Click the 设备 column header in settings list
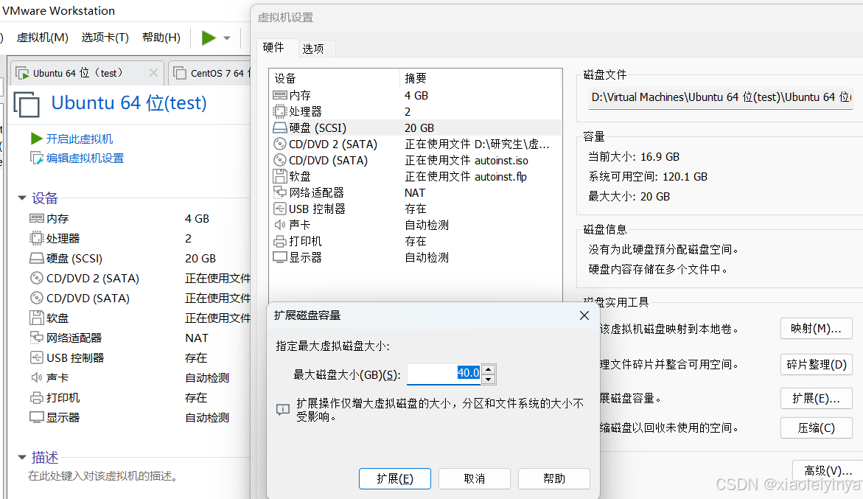The image size is (863, 499). pos(335,78)
